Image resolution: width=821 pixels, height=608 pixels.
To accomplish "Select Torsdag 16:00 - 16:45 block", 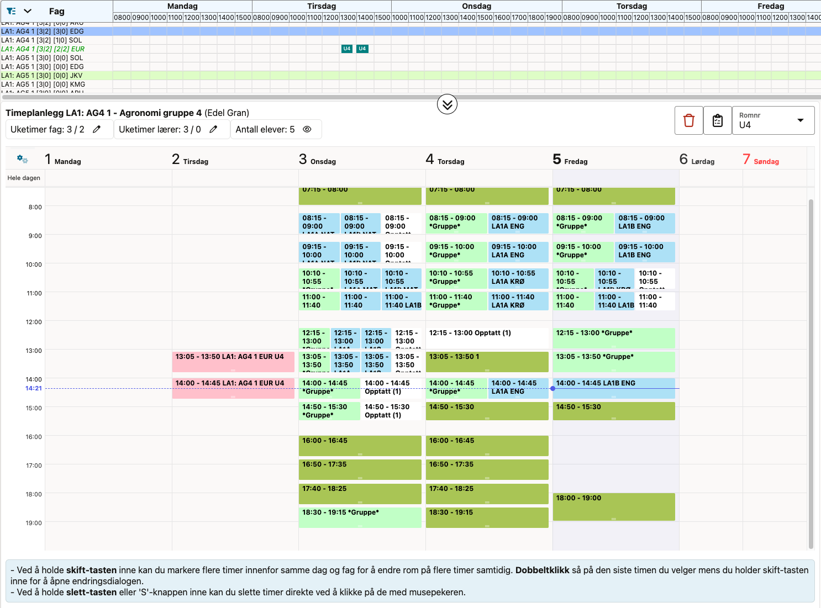I will click(487, 446).
